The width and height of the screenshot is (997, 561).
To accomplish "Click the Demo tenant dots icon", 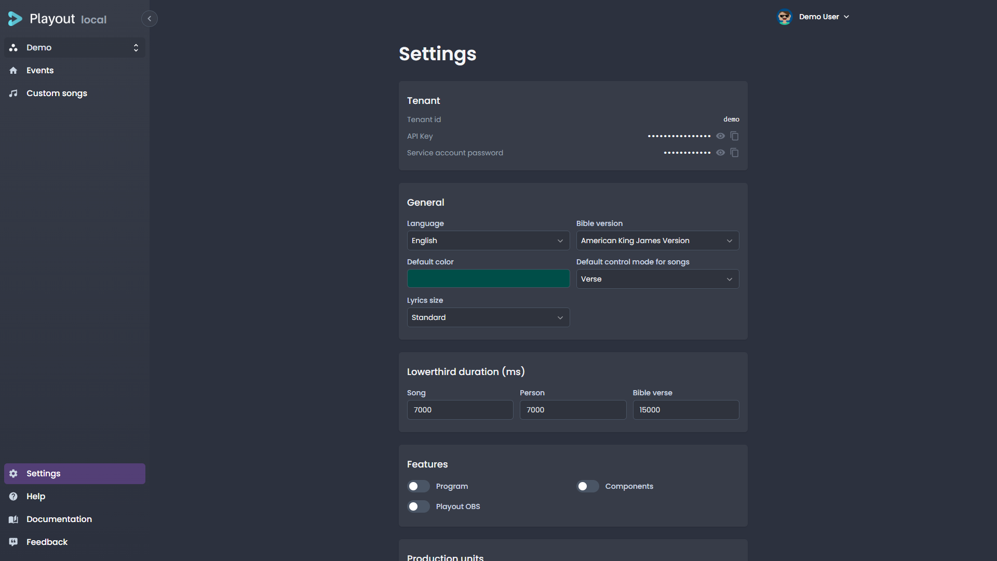I will pos(14,47).
